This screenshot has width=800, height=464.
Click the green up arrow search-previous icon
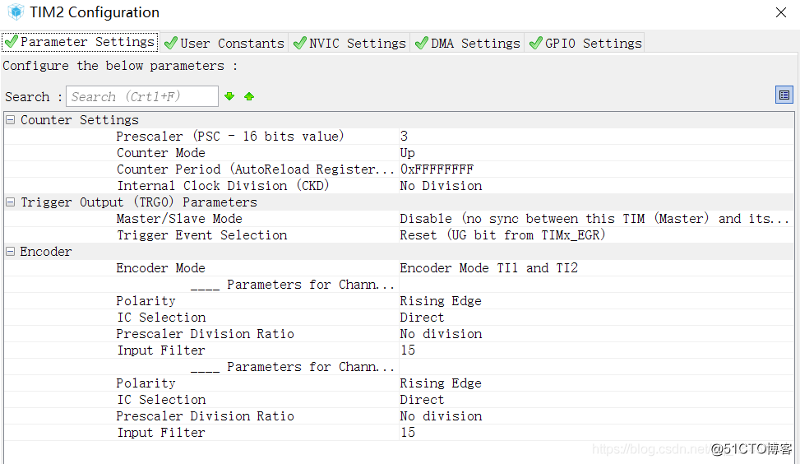tap(249, 96)
